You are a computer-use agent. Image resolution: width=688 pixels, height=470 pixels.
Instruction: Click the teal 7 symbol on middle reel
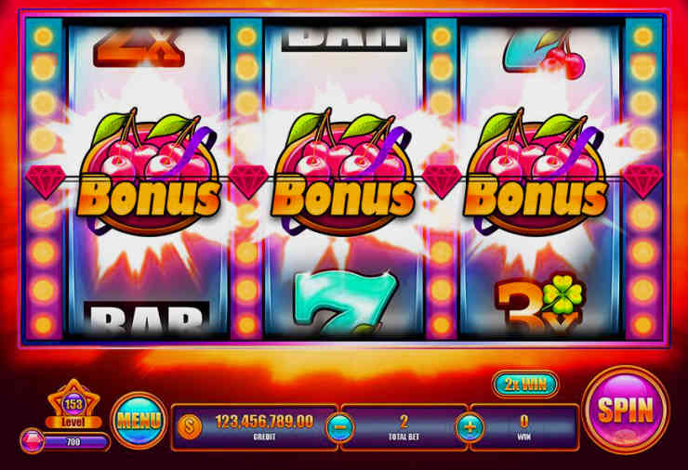pos(345,302)
